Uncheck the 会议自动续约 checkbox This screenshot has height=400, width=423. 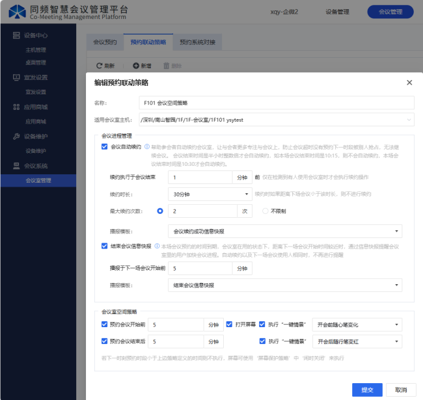[105, 147]
